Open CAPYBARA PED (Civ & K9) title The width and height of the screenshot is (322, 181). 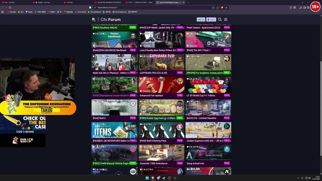153,73
